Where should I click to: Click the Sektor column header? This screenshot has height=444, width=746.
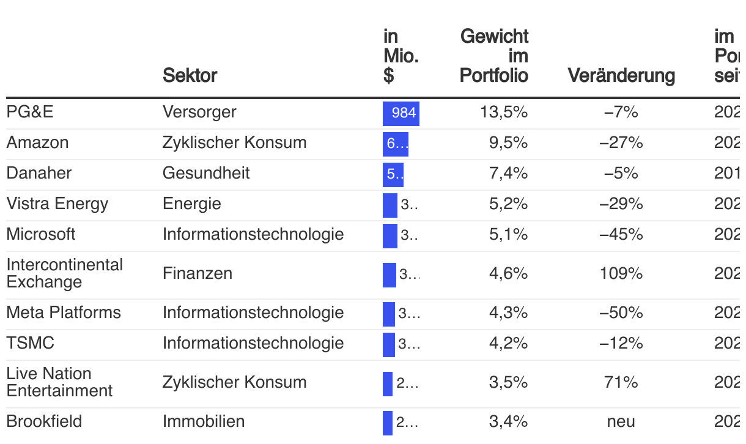(190, 75)
